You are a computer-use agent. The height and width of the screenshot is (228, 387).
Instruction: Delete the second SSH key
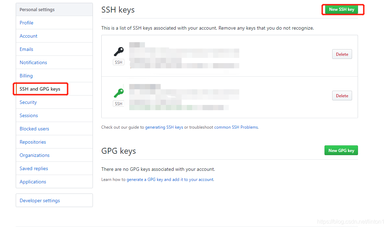coord(342,96)
